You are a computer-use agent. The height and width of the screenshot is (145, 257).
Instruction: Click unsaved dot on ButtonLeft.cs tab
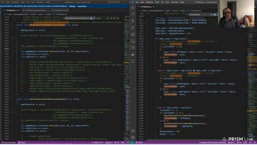tap(67, 10)
